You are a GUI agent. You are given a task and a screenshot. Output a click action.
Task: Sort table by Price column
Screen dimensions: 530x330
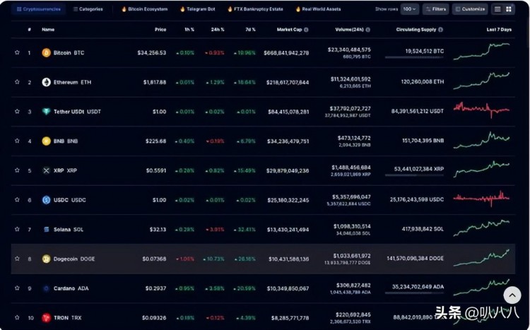coord(160,30)
